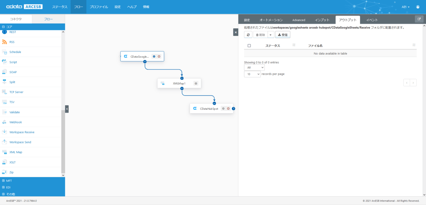Open settings gear on CDataHubSpot node
This screenshot has width=426, height=205.
tap(223, 109)
